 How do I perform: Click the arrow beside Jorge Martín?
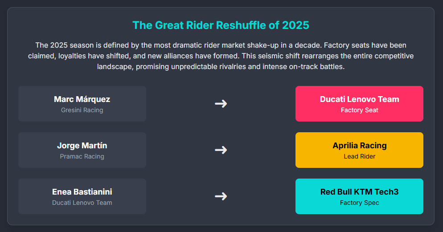tap(221, 150)
